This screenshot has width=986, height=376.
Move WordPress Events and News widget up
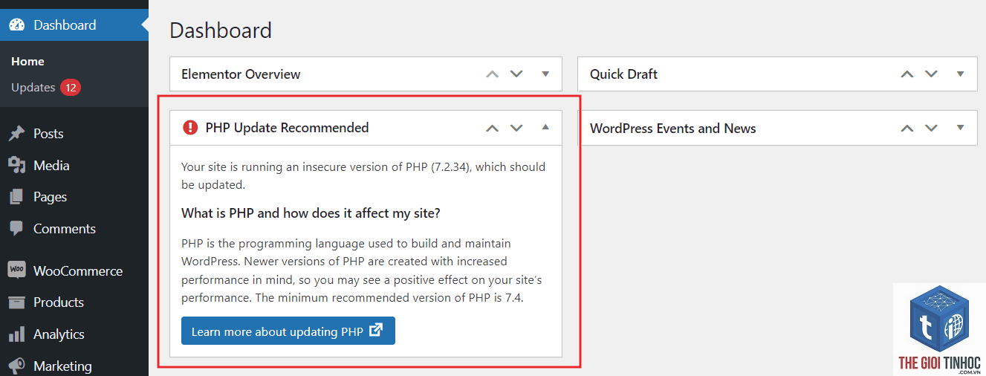point(906,128)
